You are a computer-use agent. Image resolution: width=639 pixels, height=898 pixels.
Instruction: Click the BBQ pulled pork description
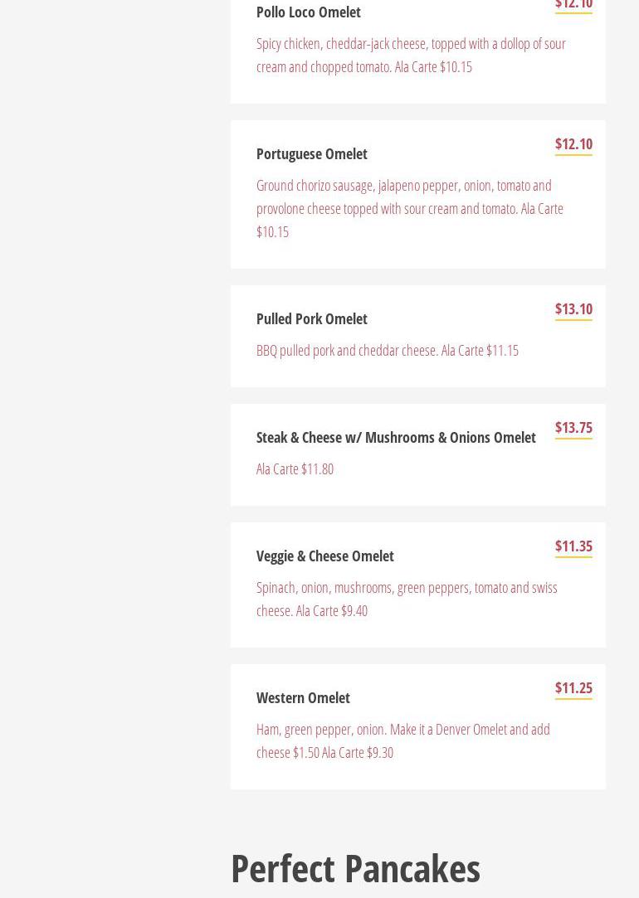(387, 351)
